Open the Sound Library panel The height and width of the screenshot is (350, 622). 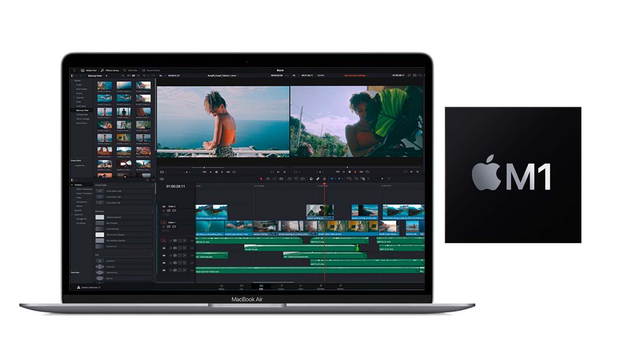point(150,71)
